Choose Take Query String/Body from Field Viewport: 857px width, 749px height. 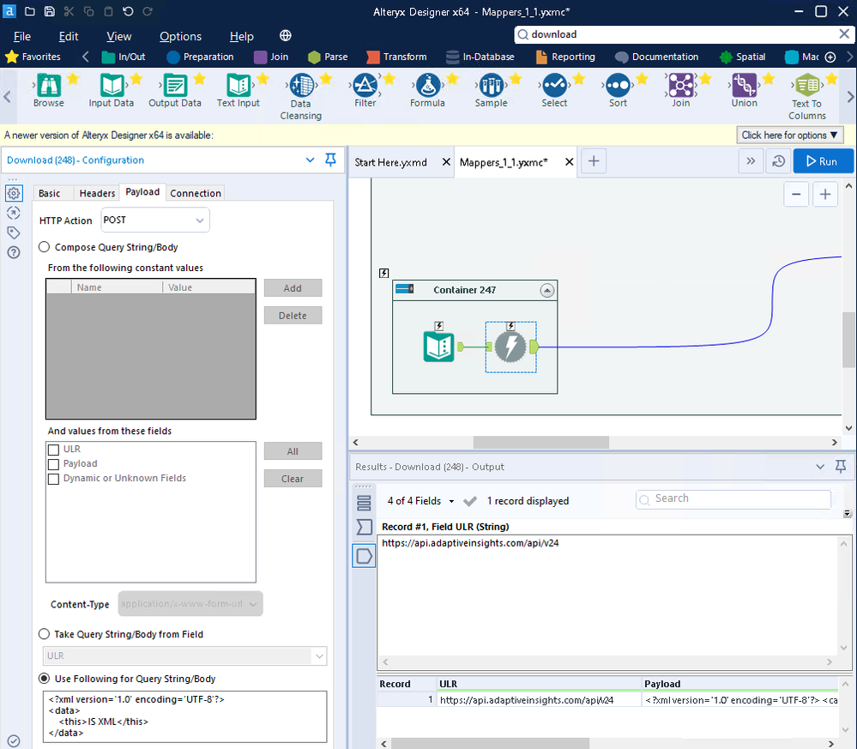45,634
